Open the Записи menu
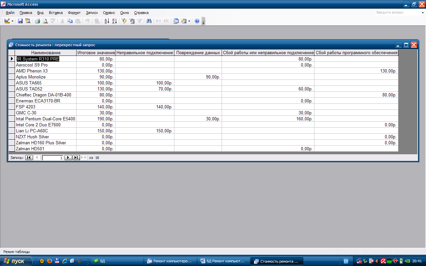 (x=92, y=13)
